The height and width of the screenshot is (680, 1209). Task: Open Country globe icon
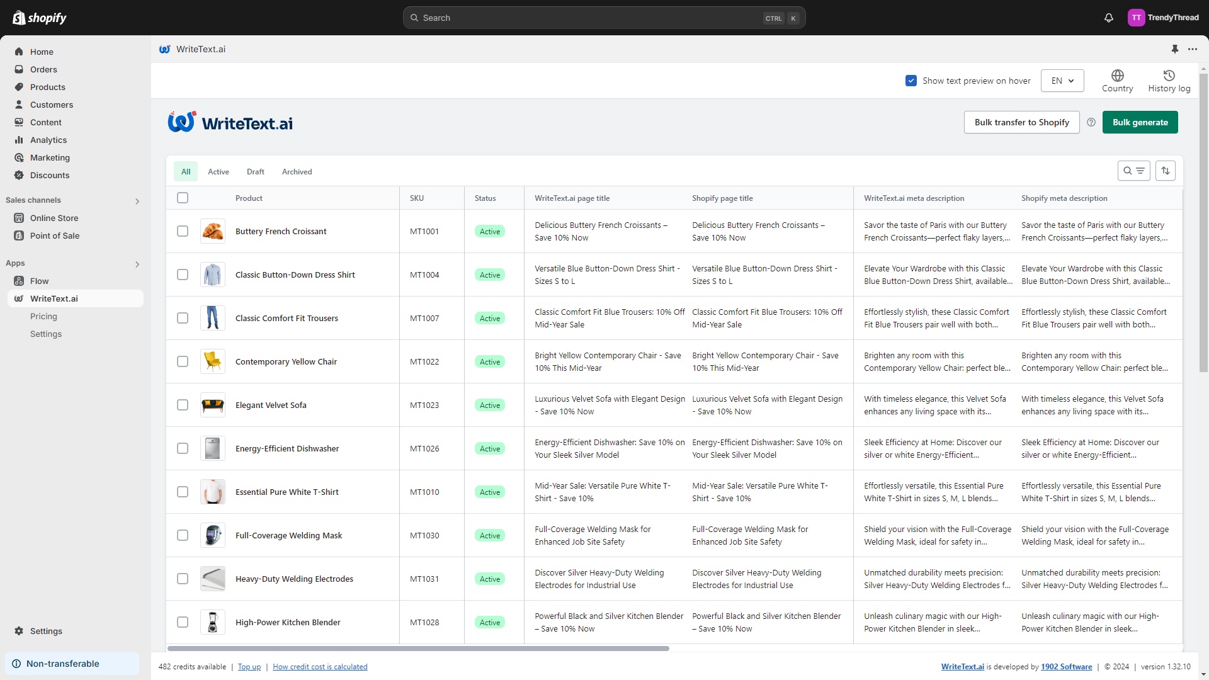[1117, 81]
